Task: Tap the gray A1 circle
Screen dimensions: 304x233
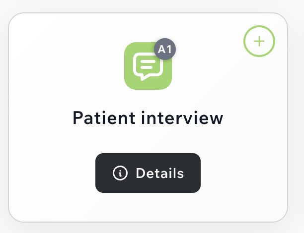Action: 165,49
